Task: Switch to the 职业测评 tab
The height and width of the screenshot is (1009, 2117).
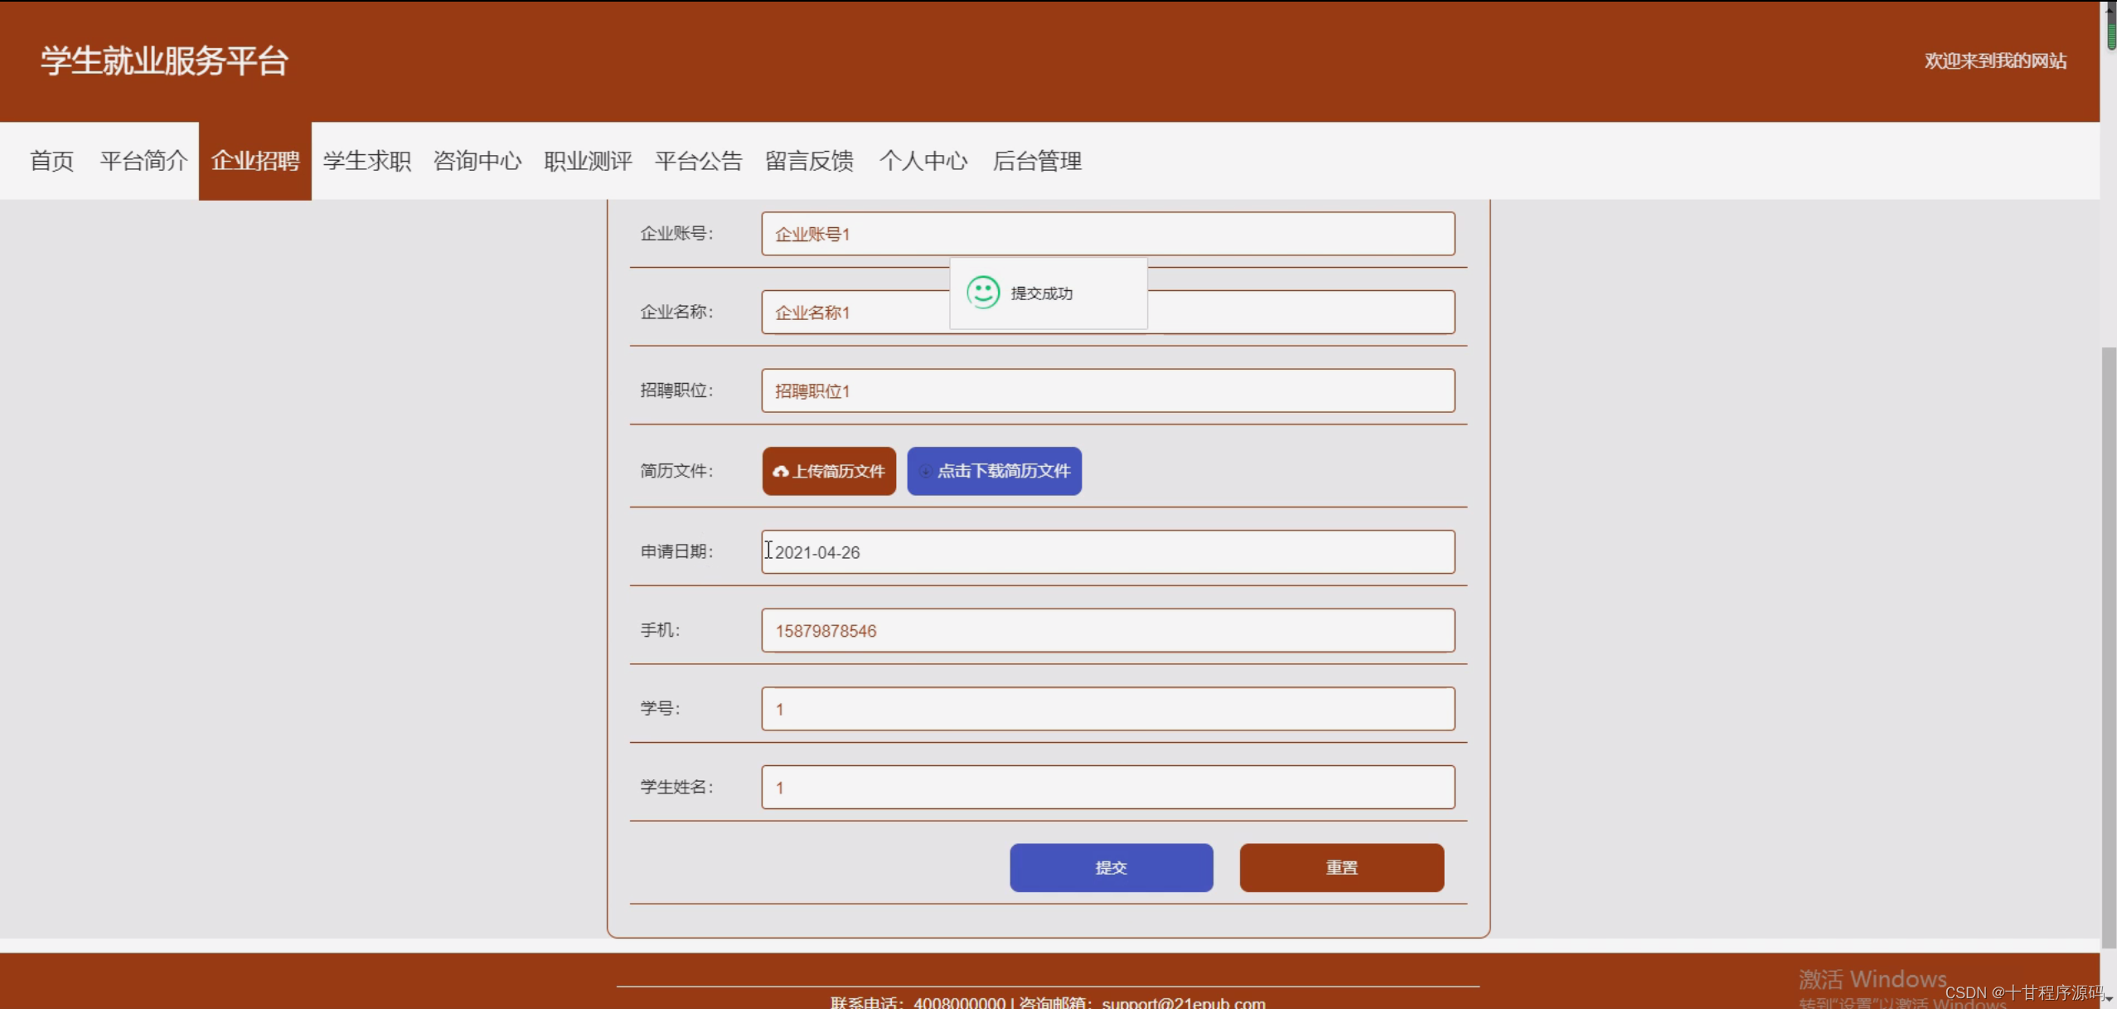Action: click(x=588, y=161)
